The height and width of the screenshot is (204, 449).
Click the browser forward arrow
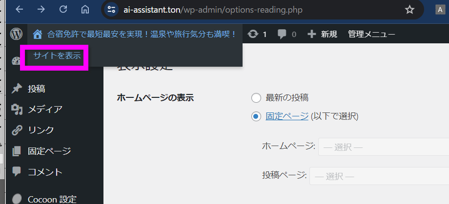click(41, 9)
